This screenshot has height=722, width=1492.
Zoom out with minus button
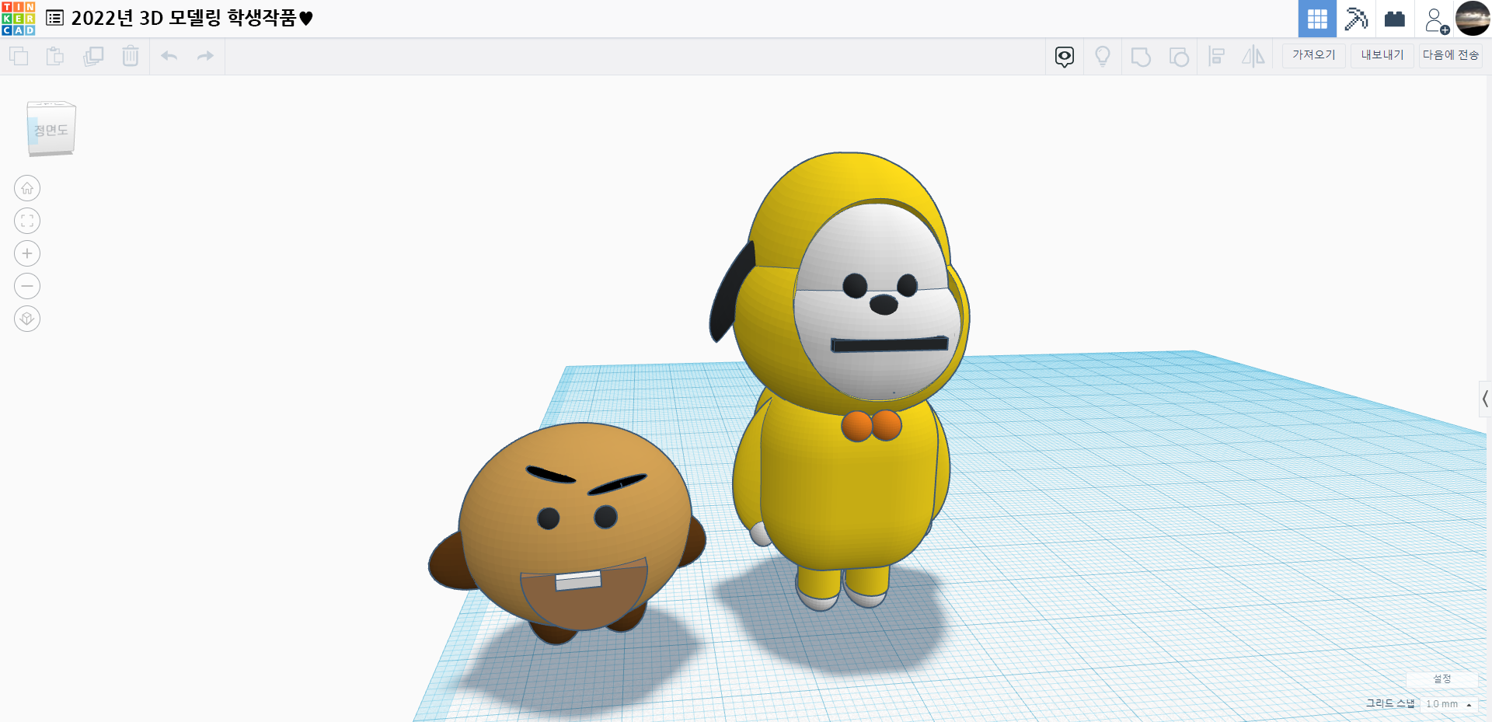[x=27, y=286]
